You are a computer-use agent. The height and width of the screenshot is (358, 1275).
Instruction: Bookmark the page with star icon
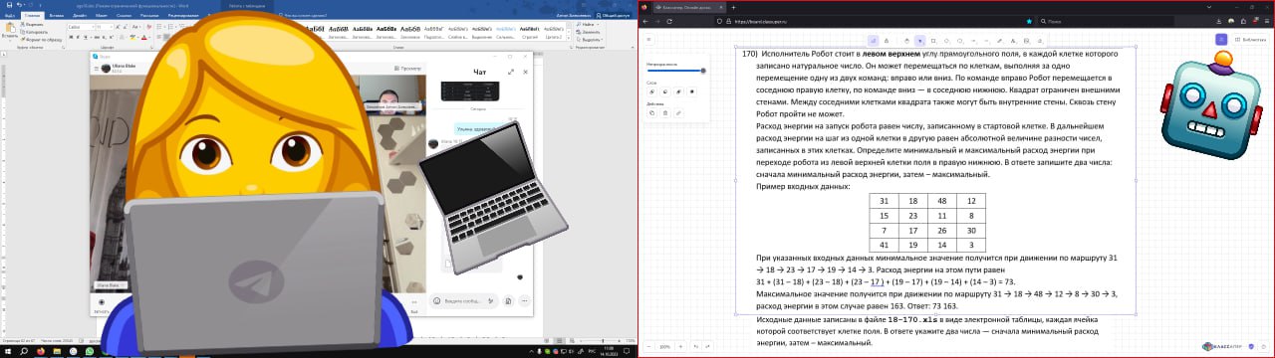1029,22
